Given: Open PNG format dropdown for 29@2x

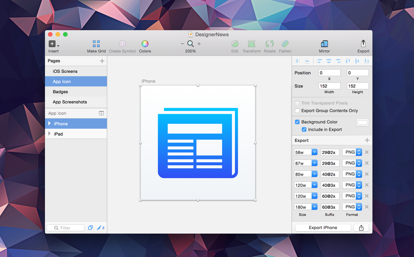Looking at the screenshot, I should coord(352,152).
